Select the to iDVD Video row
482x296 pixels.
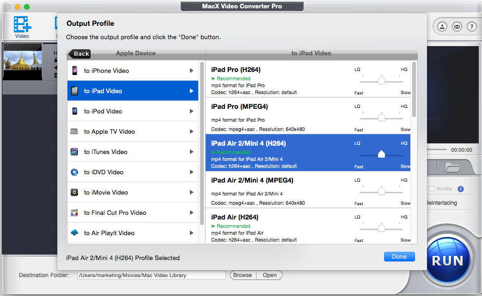click(x=133, y=172)
